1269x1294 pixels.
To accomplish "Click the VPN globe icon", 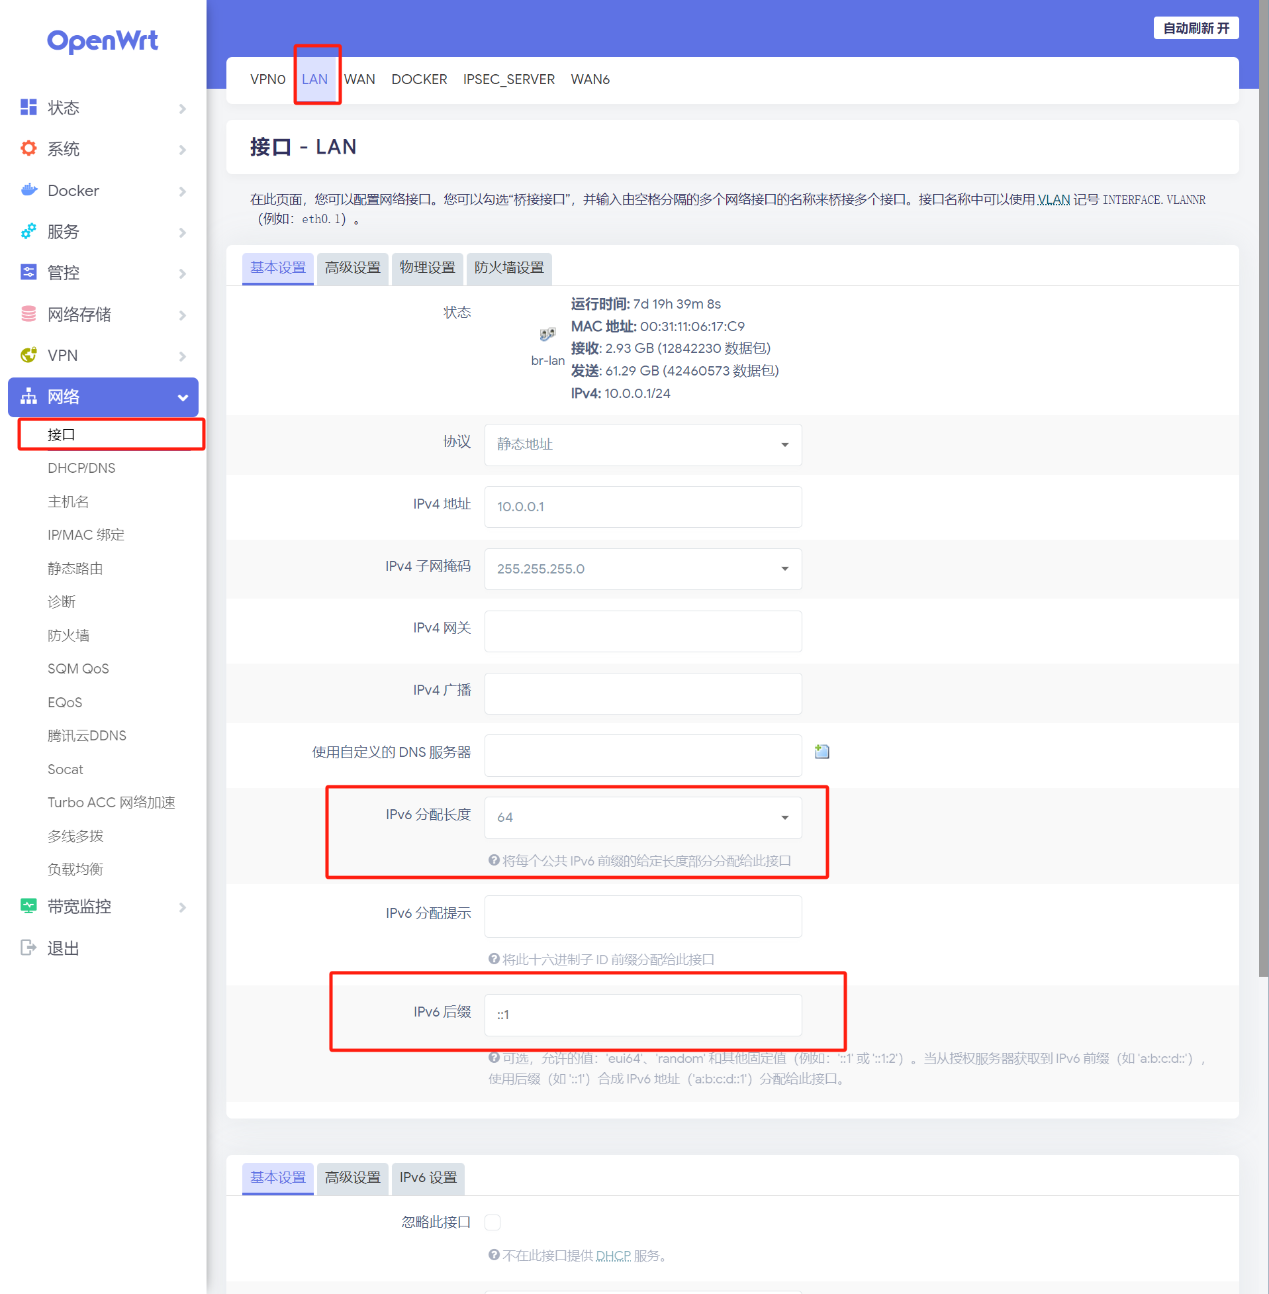I will 28,356.
